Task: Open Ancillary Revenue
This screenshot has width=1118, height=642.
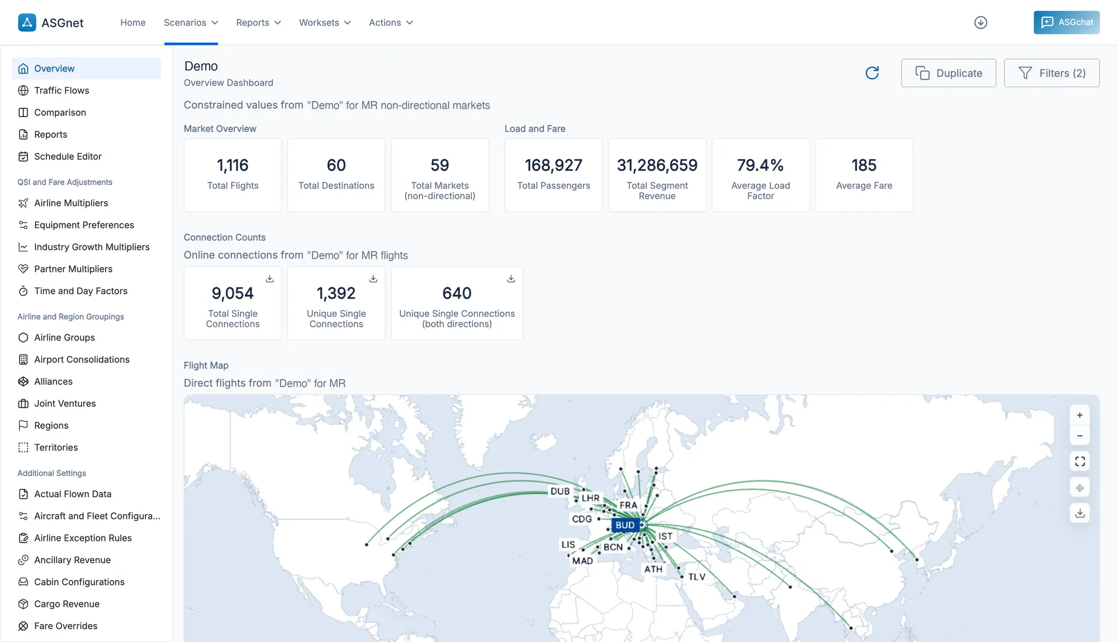Action: click(x=87, y=560)
